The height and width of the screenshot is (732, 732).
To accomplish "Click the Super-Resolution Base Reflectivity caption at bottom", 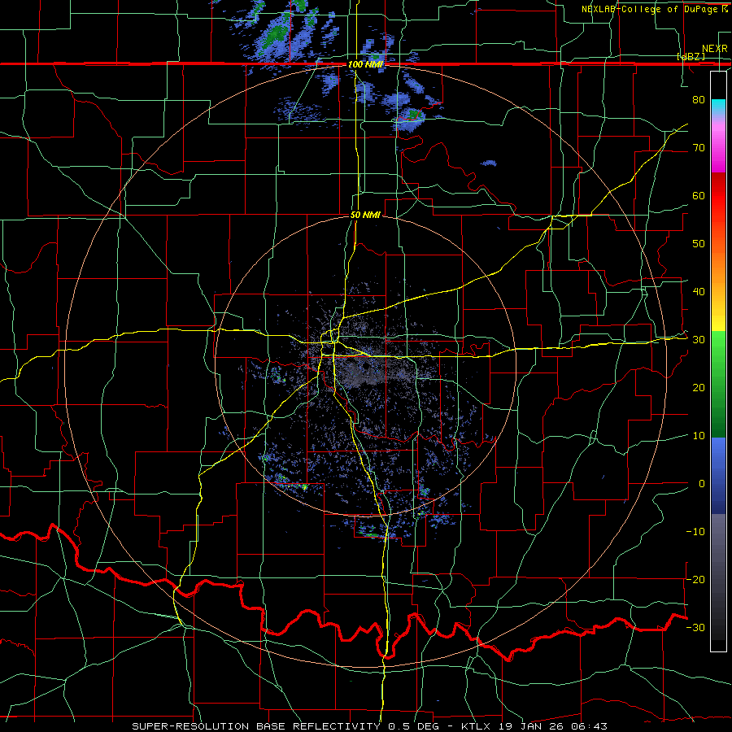I will 370,726.
